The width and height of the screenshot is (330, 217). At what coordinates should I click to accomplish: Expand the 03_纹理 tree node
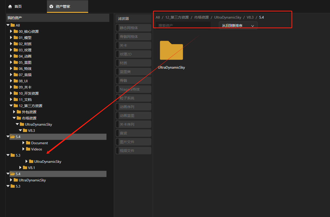[x=11, y=50]
